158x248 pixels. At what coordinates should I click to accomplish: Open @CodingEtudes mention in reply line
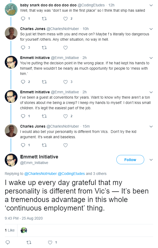click(71, 174)
